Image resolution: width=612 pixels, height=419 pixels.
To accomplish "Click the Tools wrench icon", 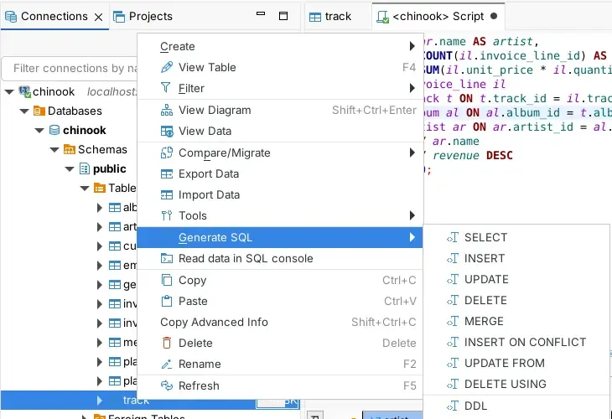I will tap(167, 215).
